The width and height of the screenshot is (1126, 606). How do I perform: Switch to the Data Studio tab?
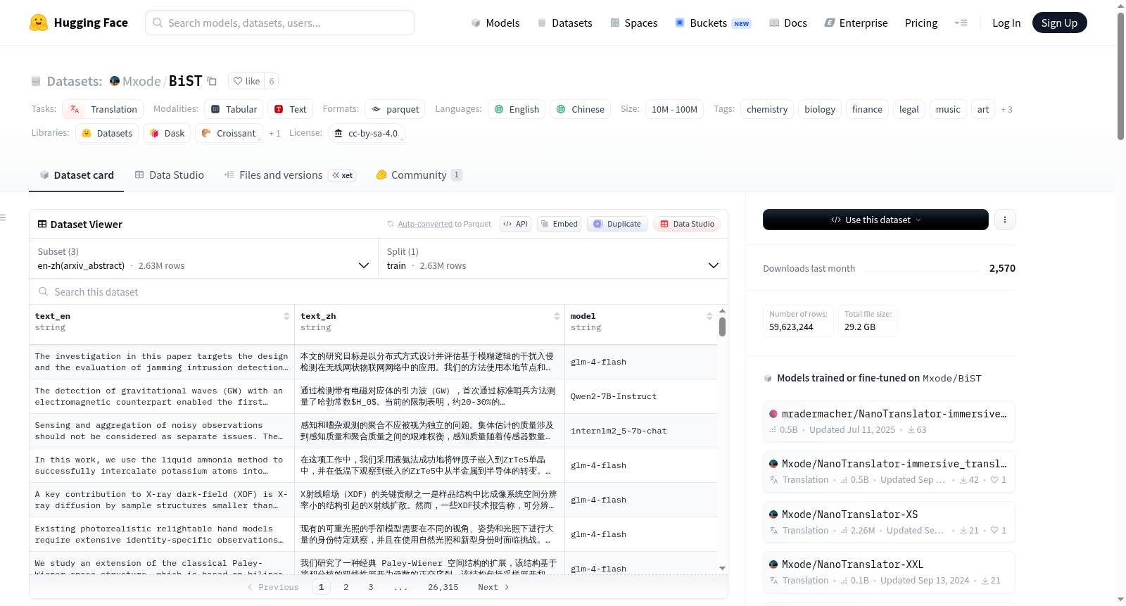[x=169, y=175]
